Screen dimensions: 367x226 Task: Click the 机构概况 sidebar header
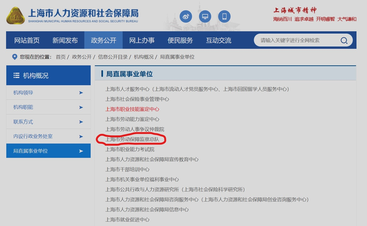[48, 75]
